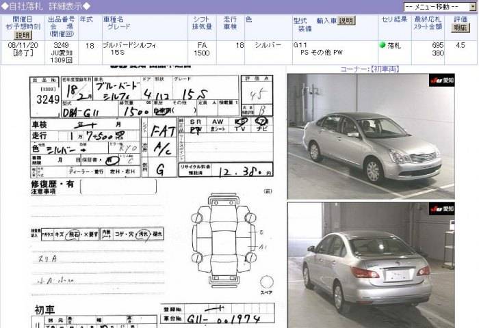Select the session count 1309回
The image size is (479, 328).
click(62, 60)
